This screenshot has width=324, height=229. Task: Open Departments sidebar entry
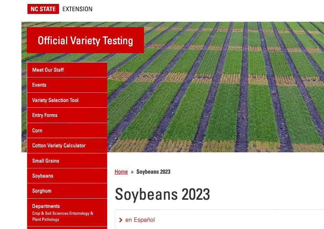coord(67,213)
